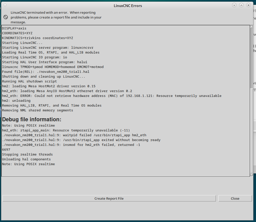Click the 'hm2_eth: ERROR: Could not retrieve' line

click(x=112, y=96)
